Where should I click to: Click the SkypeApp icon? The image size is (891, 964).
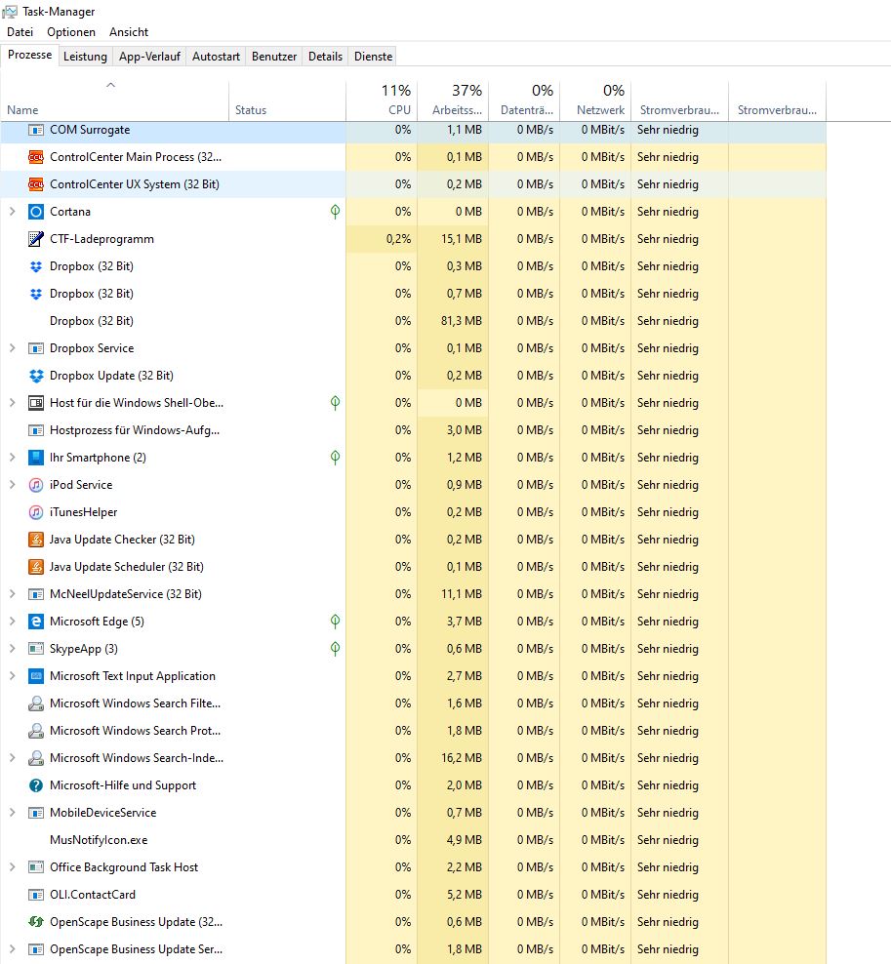point(36,648)
